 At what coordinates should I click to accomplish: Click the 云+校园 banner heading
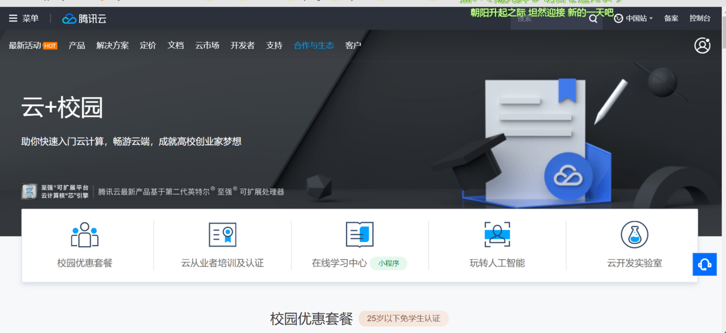(62, 108)
